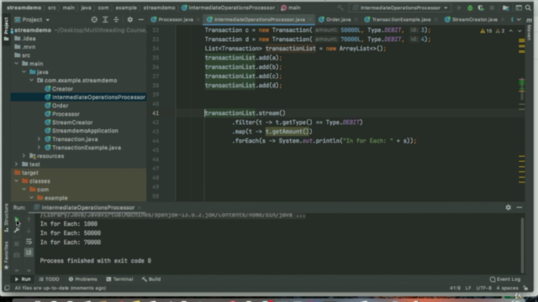Click the wrench icon in Run panel
The height and width of the screenshot is (302, 538).
point(17,230)
